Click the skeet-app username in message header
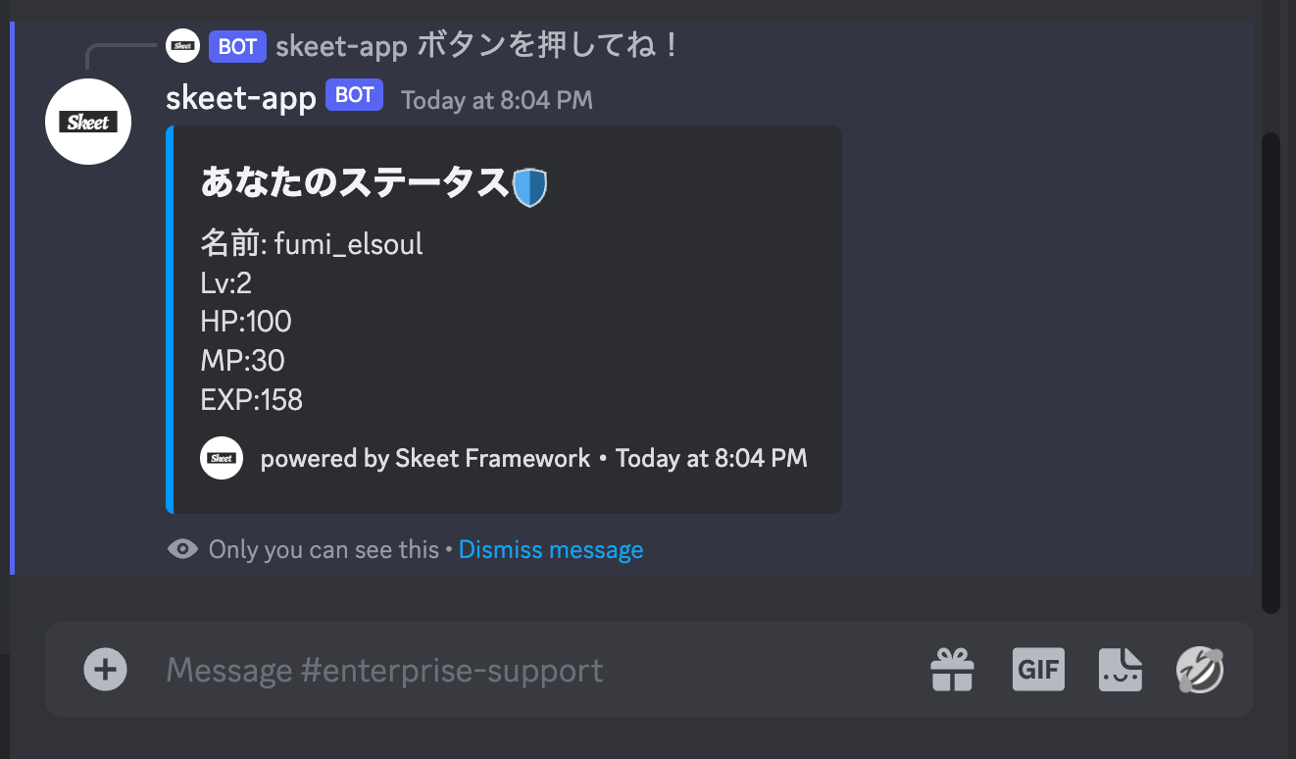This screenshot has height=759, width=1296. (241, 97)
